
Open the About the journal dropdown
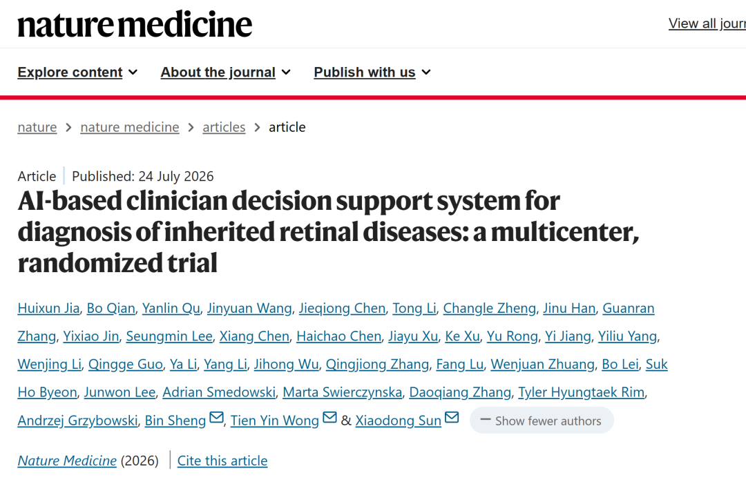click(225, 73)
